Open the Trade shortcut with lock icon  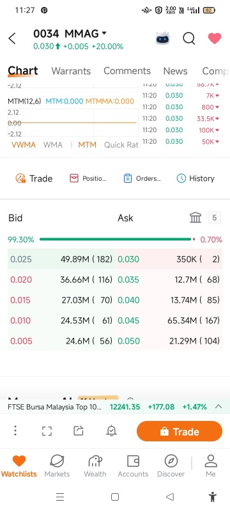click(34, 178)
